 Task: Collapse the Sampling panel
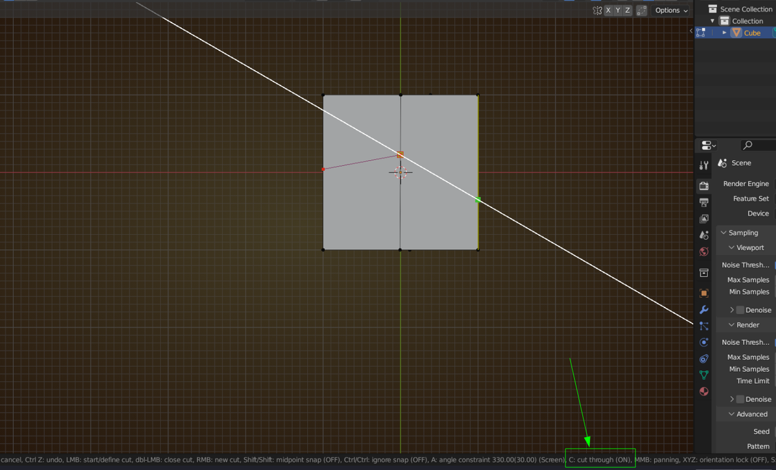724,233
